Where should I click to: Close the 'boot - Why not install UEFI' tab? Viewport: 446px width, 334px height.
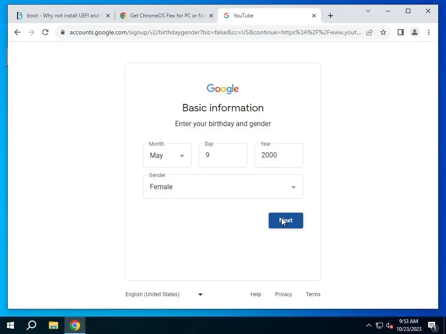[x=108, y=16]
